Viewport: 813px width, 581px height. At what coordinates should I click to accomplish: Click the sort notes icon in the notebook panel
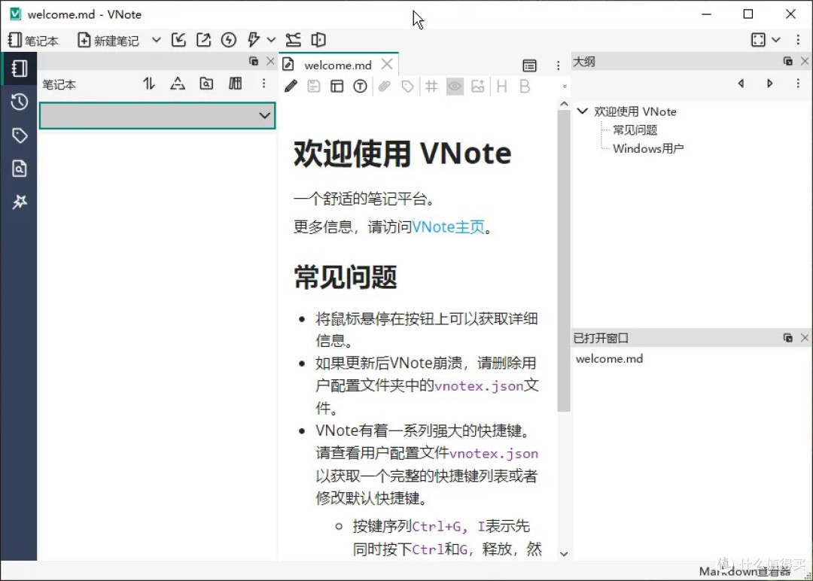point(148,84)
